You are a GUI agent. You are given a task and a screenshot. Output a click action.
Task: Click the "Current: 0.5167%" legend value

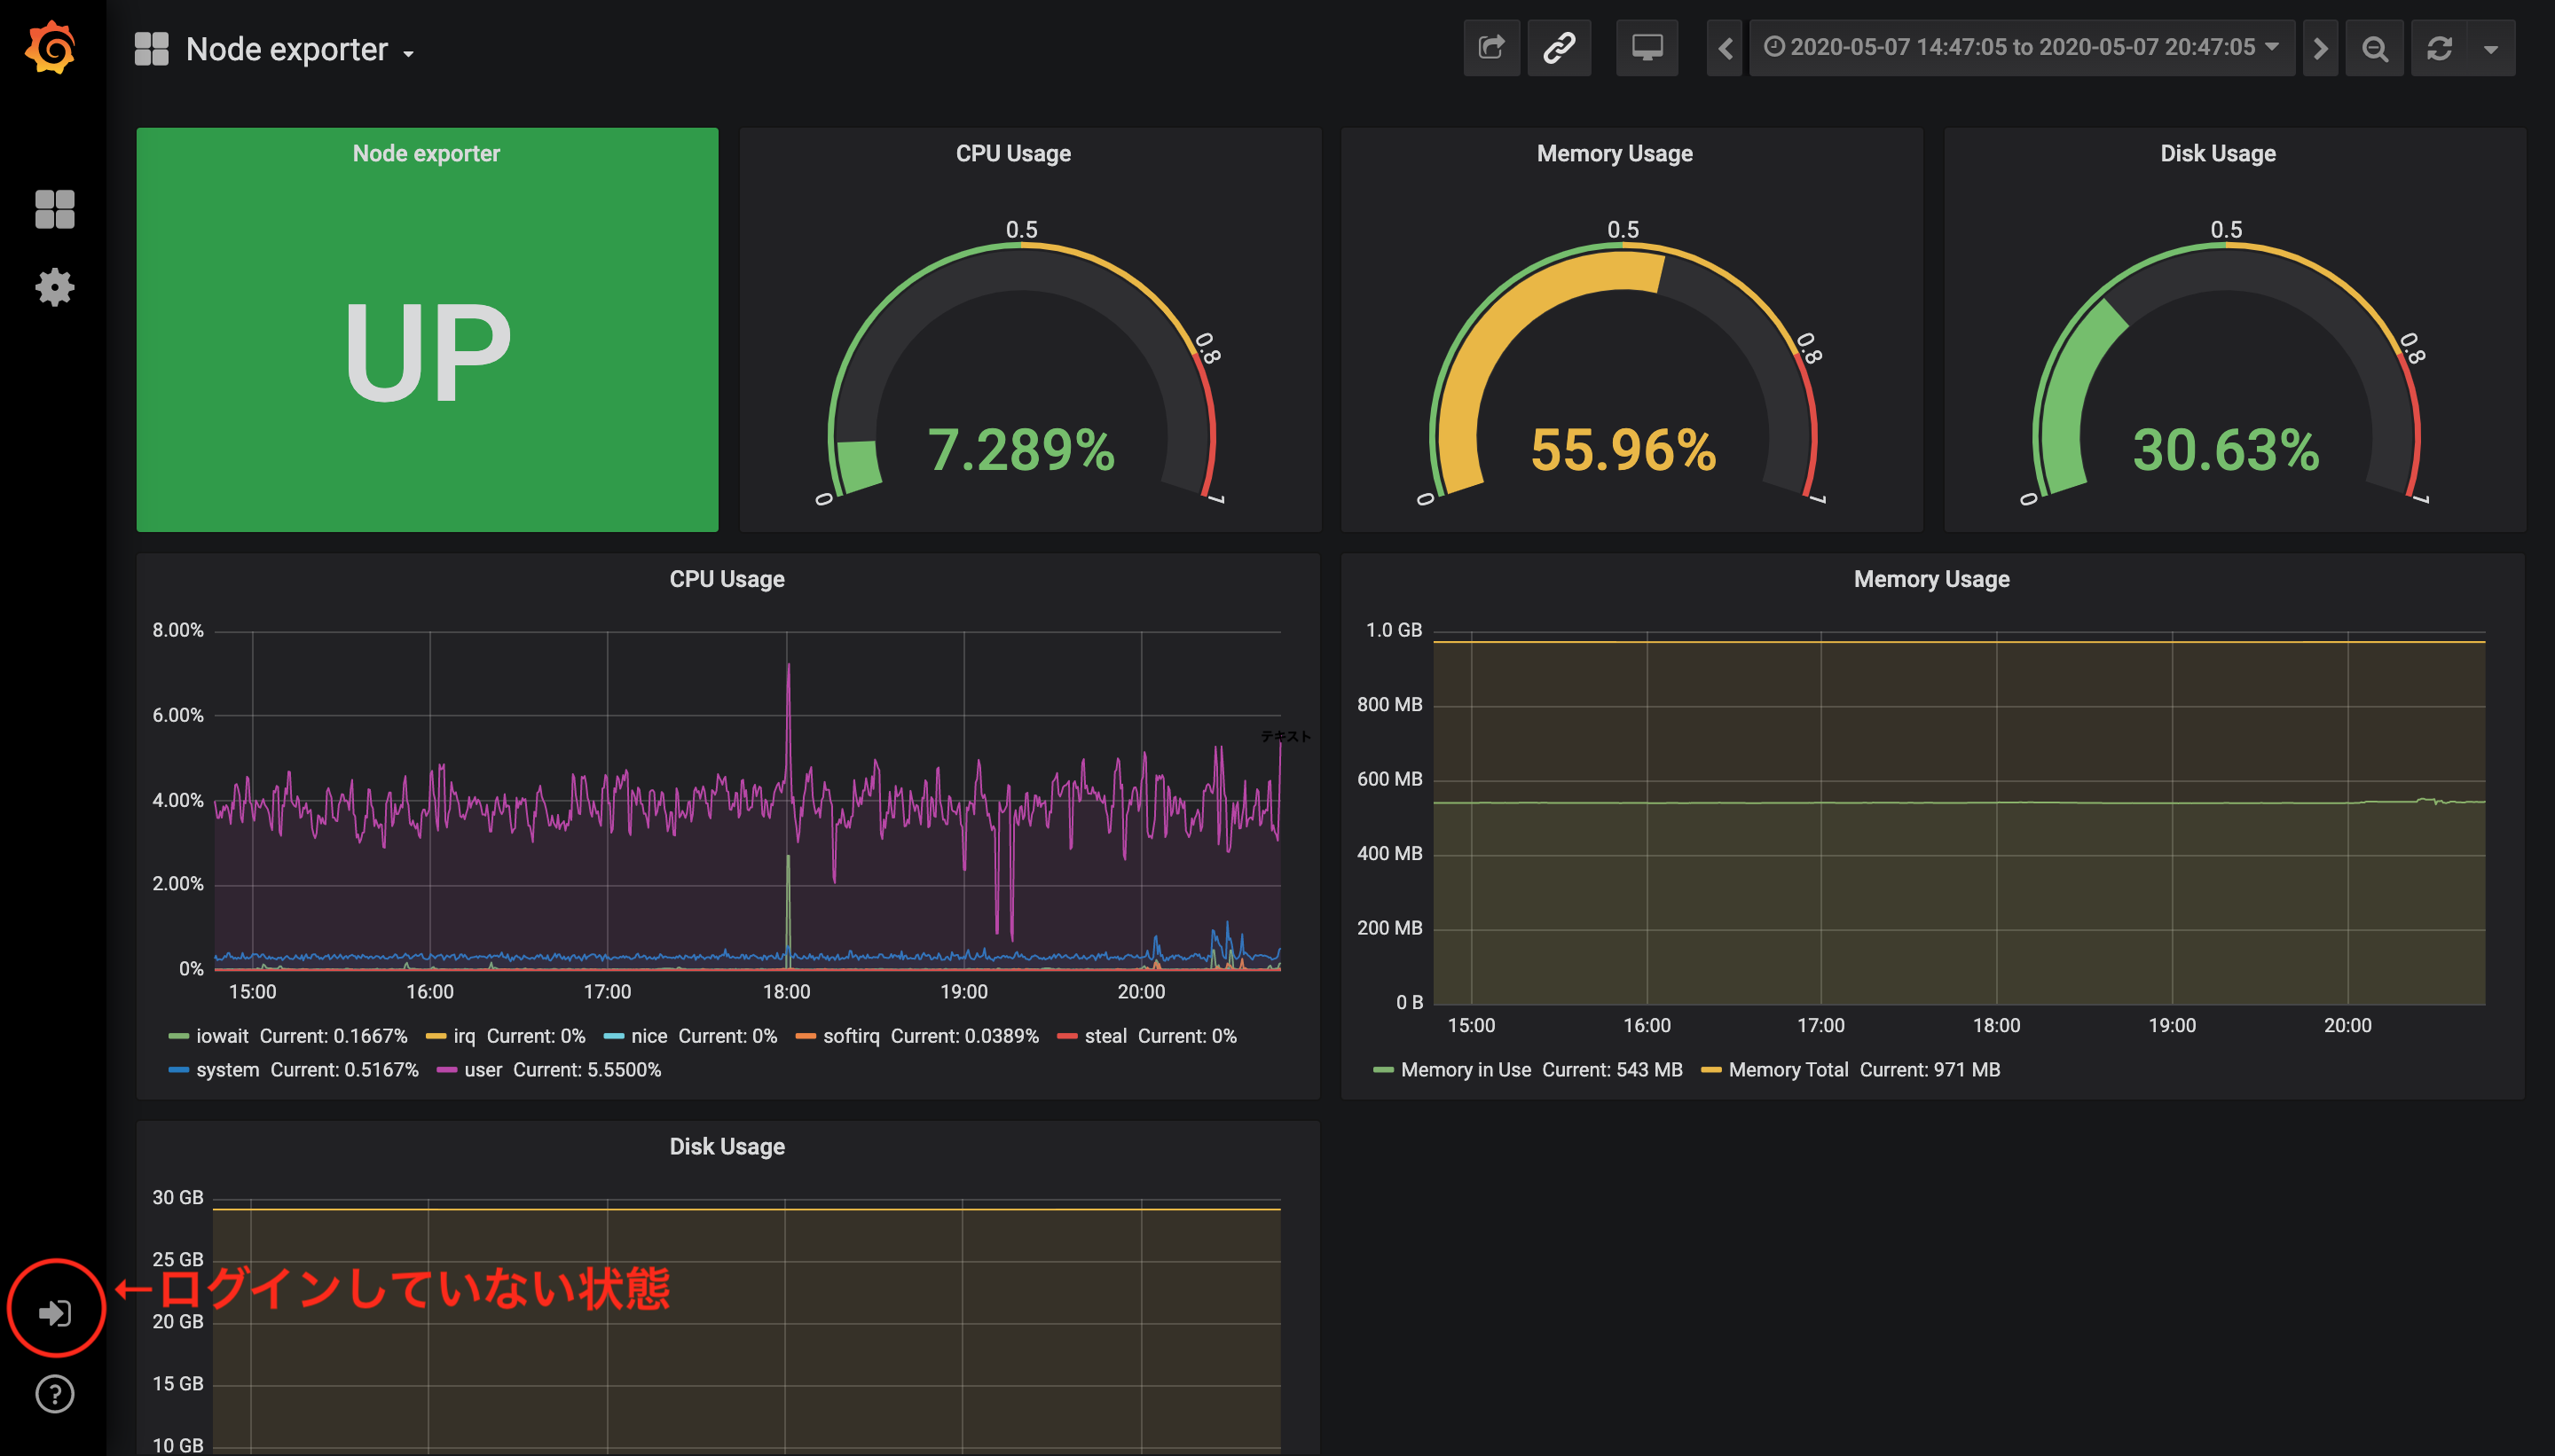[x=344, y=1070]
